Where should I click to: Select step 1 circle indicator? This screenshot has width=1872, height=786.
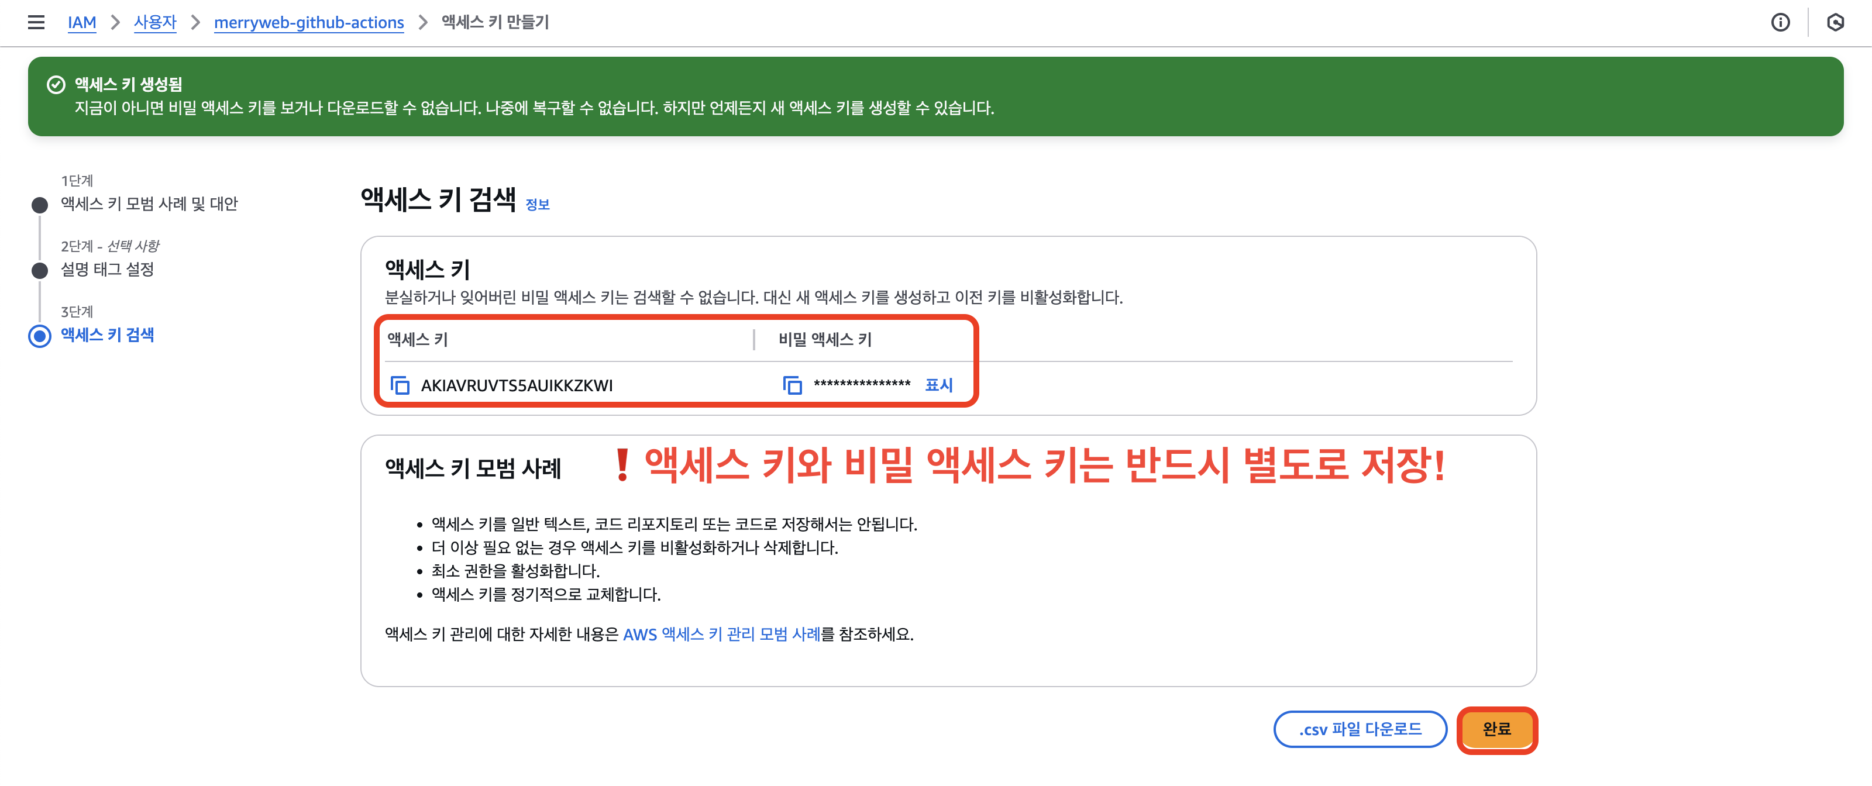click(x=40, y=205)
